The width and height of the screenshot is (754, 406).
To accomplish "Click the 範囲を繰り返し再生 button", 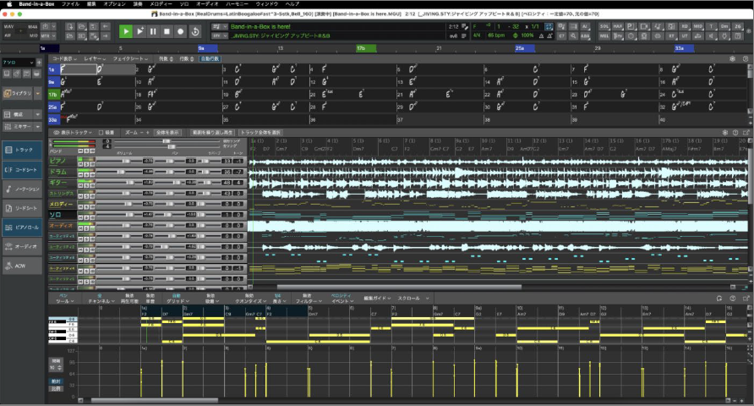I will click(x=213, y=132).
